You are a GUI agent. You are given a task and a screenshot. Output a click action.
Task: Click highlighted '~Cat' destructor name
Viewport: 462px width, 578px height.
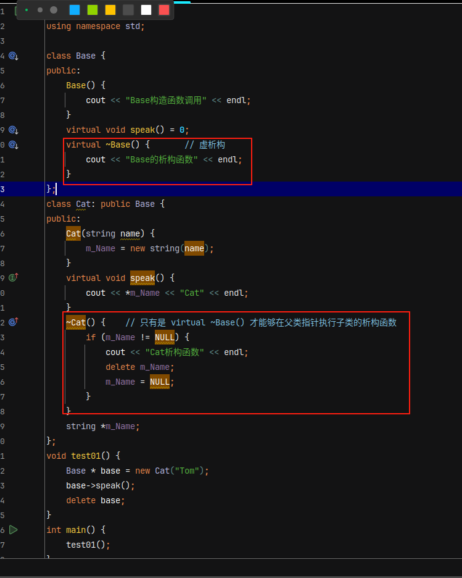pos(76,322)
